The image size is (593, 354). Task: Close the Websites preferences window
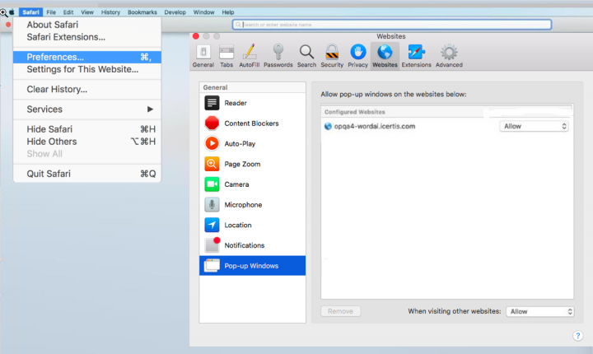click(x=195, y=36)
